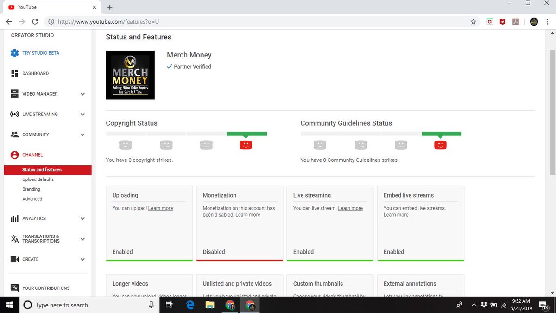Image resolution: width=556 pixels, height=313 pixels.
Task: Click the Disabled status in Monetization card
Action: click(214, 252)
